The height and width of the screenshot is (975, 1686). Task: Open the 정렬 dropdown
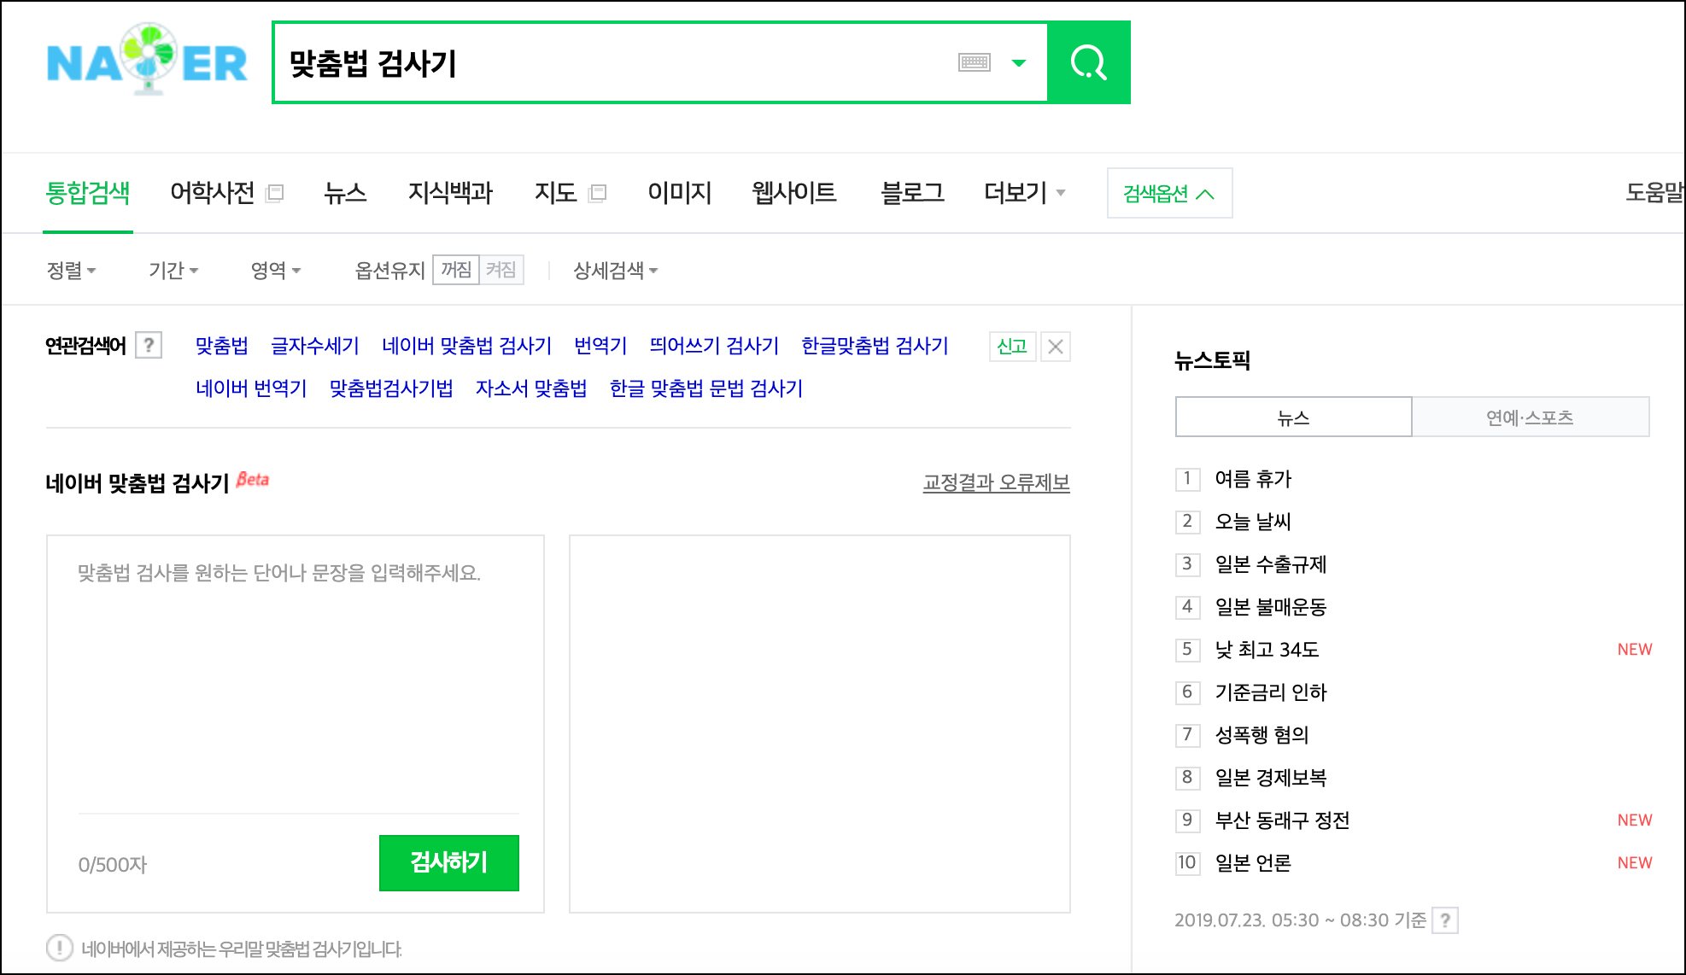coord(71,271)
